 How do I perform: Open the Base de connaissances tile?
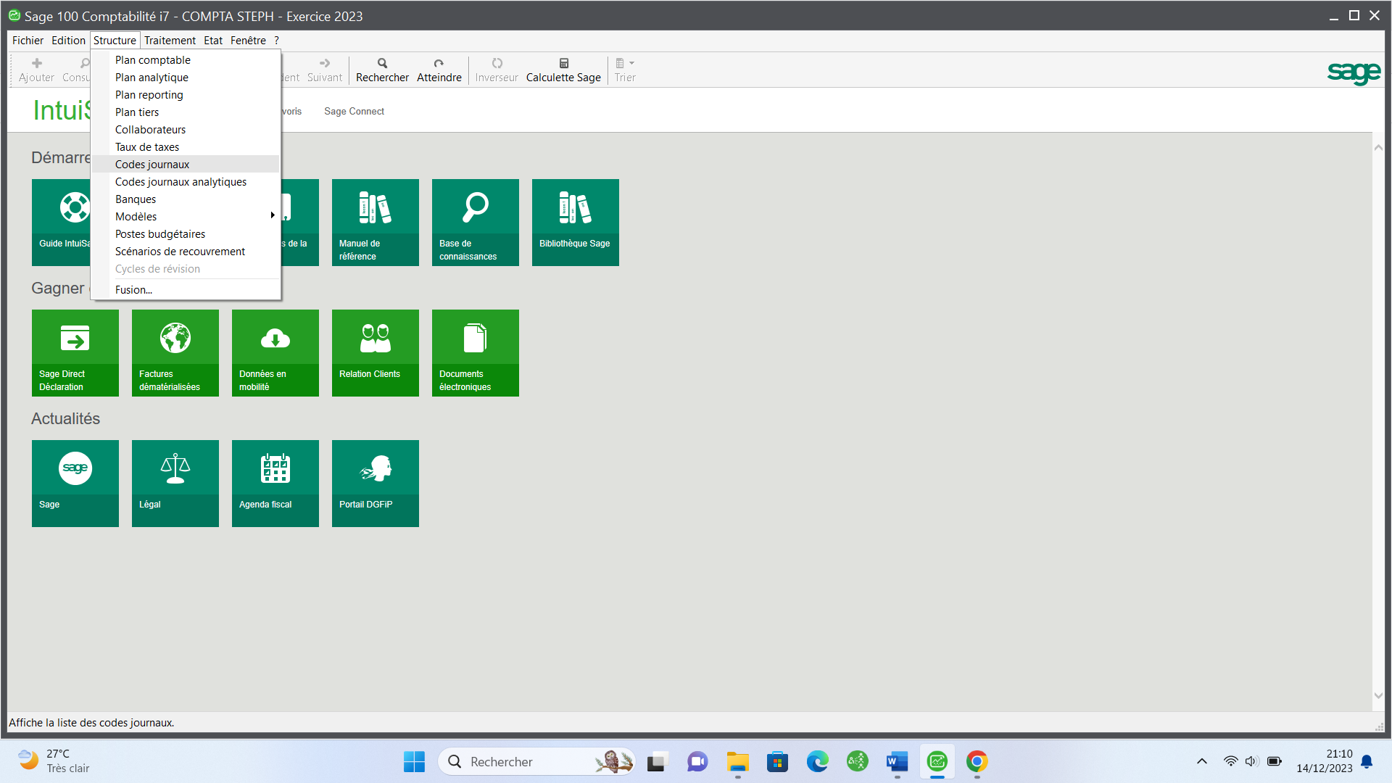click(x=475, y=222)
